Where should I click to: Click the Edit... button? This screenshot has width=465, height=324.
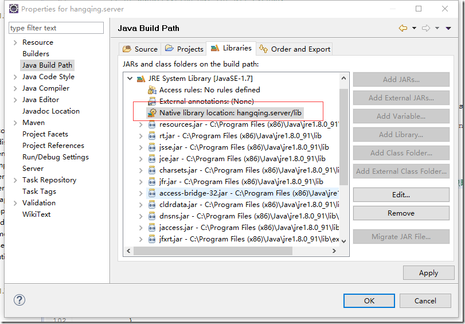pyautogui.click(x=401, y=194)
